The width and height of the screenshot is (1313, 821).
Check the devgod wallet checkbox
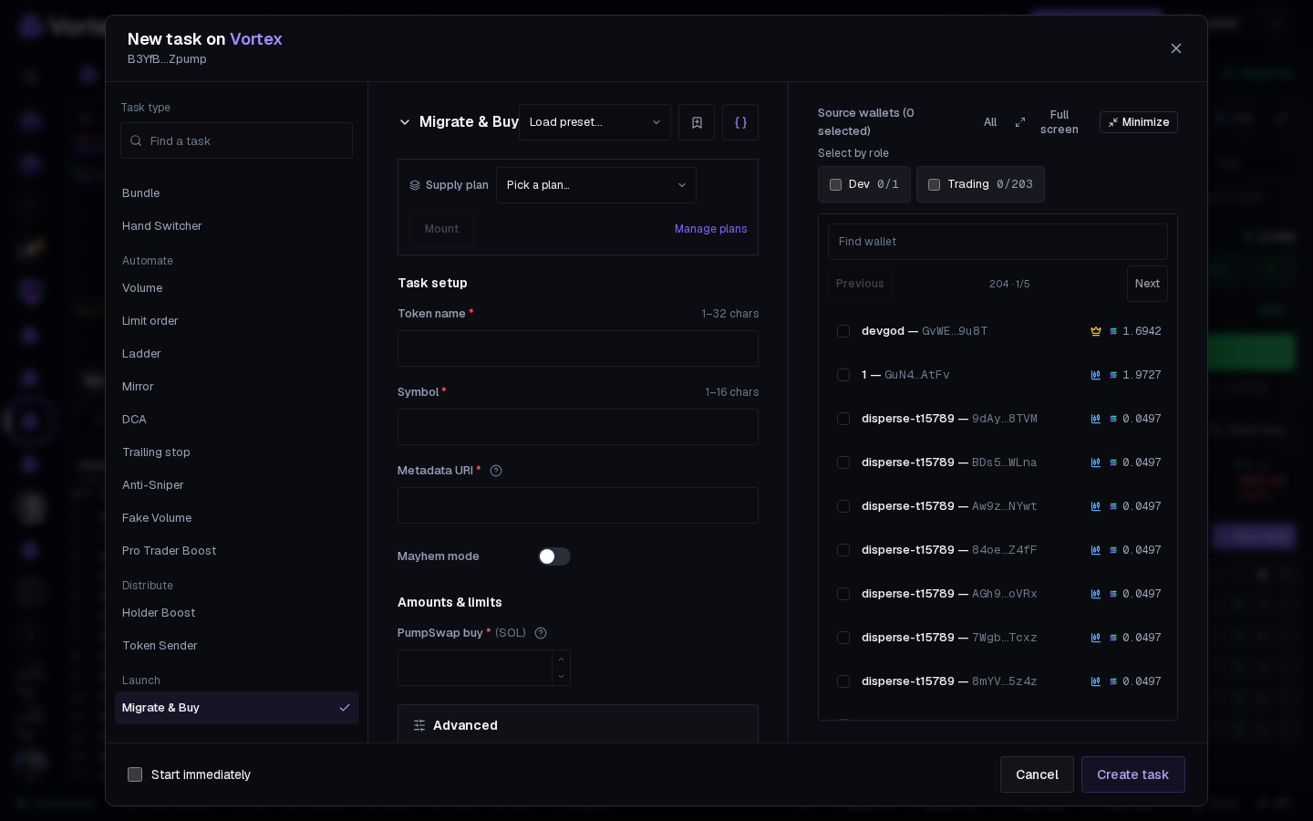click(x=843, y=331)
